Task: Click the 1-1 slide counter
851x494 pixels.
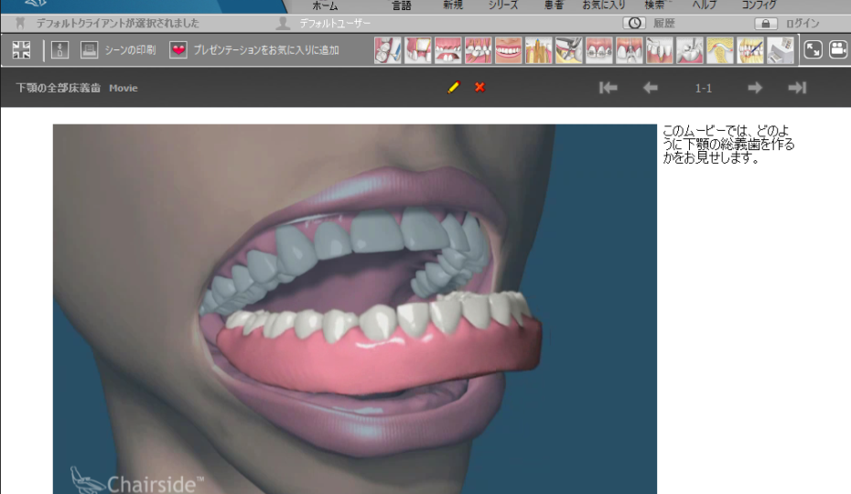Action: pos(704,88)
